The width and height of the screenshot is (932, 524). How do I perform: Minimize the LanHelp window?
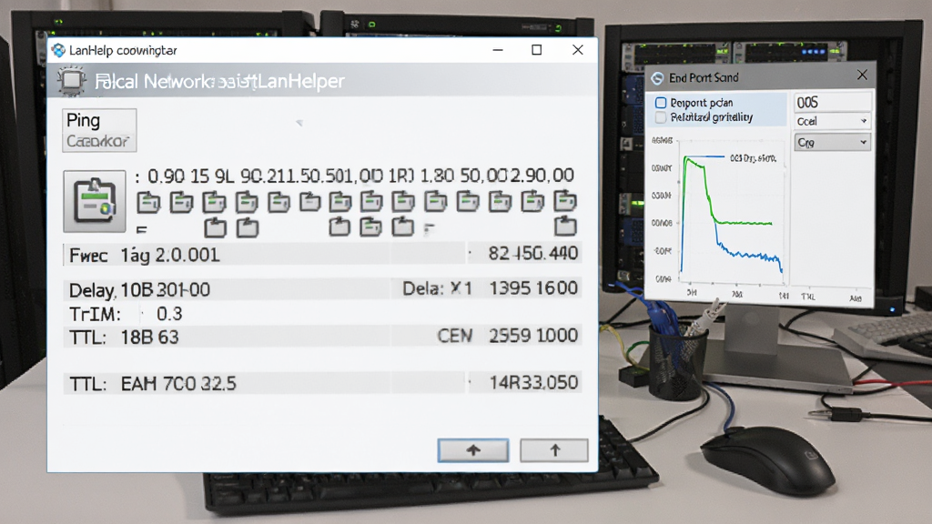click(x=498, y=50)
